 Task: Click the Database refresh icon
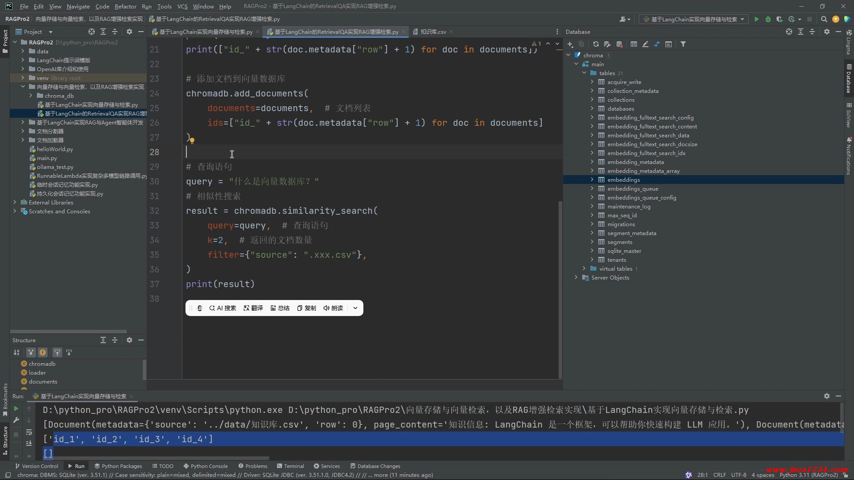tap(596, 44)
